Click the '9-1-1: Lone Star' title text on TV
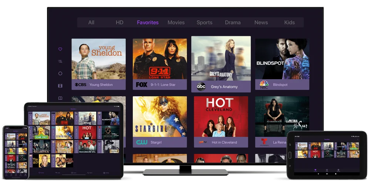 [163, 84]
